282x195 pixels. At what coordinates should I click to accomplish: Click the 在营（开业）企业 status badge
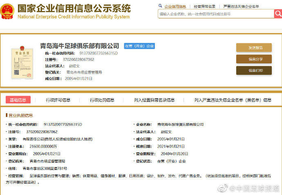coord(139,46)
